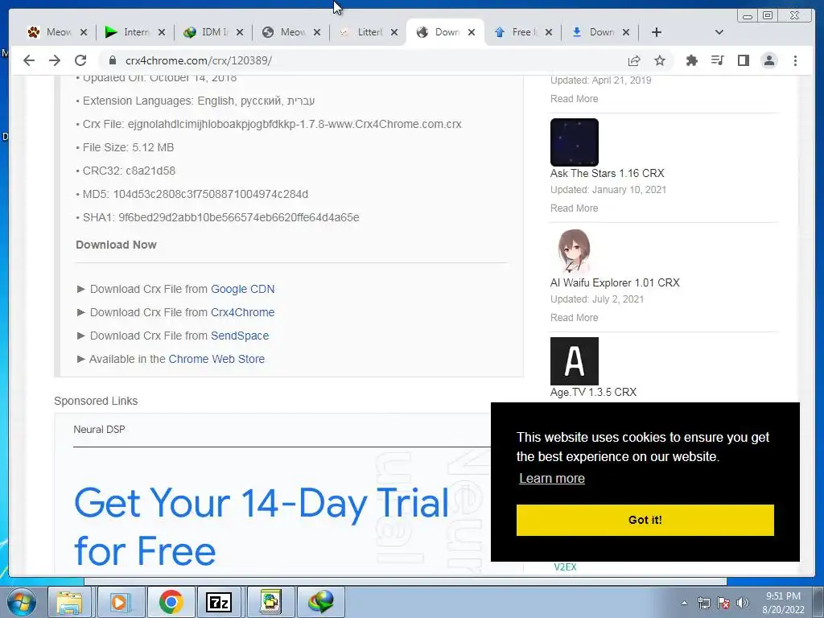
Task: Open Chrome from the taskbar
Action: pos(171,602)
